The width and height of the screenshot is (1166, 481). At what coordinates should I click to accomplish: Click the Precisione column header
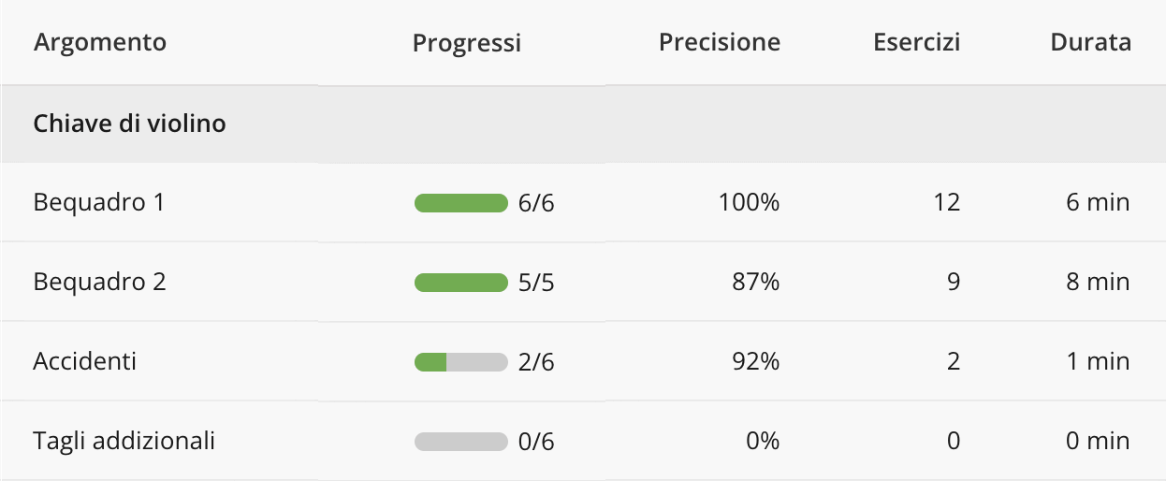pyautogui.click(x=719, y=42)
